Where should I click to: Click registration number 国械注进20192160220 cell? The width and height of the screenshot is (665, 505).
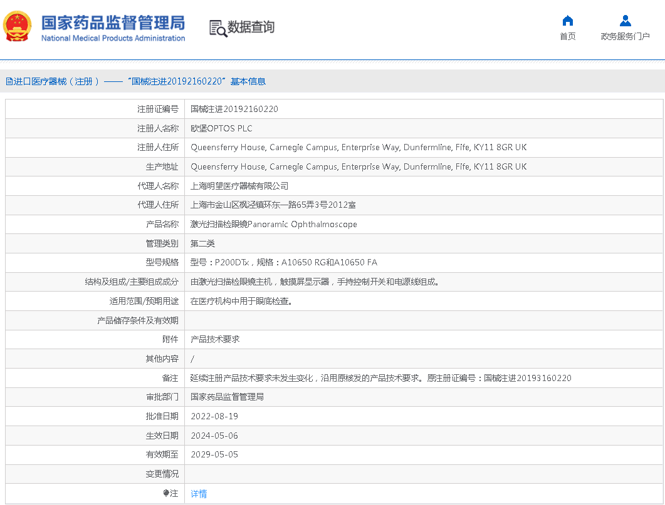pyautogui.click(x=234, y=109)
